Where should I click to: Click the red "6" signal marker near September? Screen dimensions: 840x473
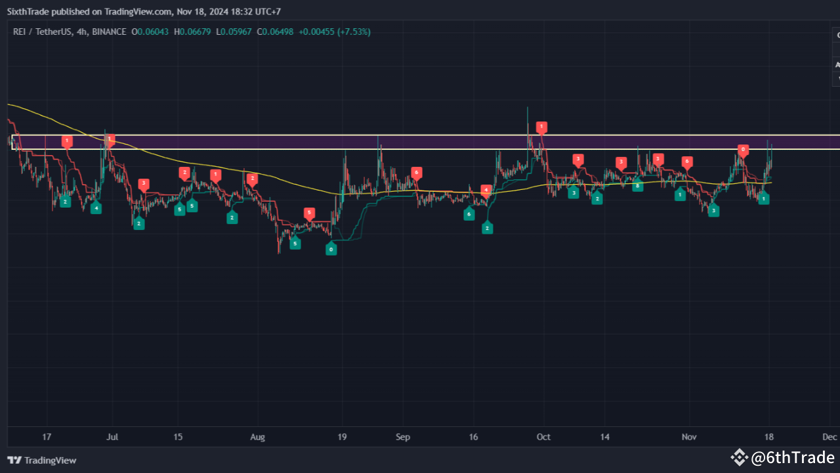[416, 173]
